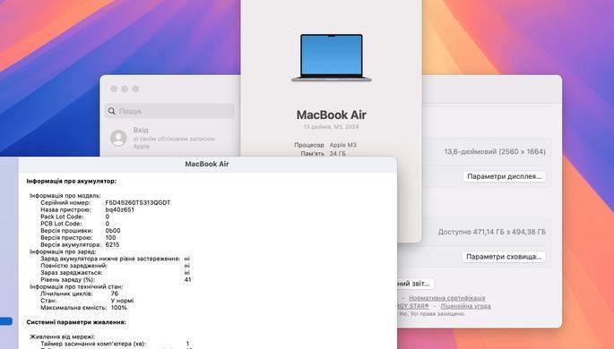Select processor value Apple M3
Image resolution: width=614 pixels, height=349 pixels.
(x=343, y=145)
